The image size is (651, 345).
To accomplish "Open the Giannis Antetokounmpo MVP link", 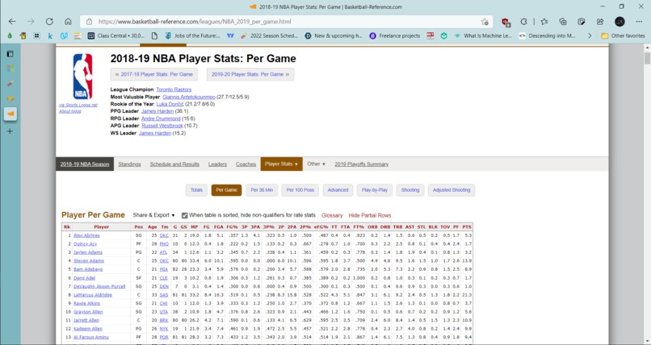I will click(x=189, y=97).
